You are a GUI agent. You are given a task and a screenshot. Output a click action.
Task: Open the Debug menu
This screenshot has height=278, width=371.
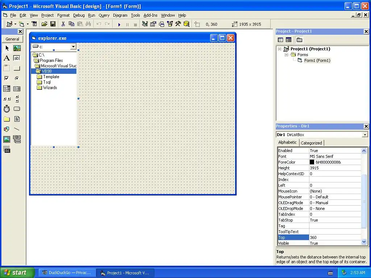point(79,15)
